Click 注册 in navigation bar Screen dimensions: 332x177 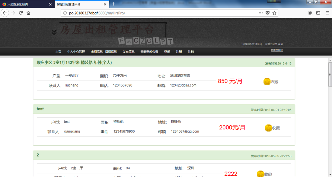[x=179, y=52]
